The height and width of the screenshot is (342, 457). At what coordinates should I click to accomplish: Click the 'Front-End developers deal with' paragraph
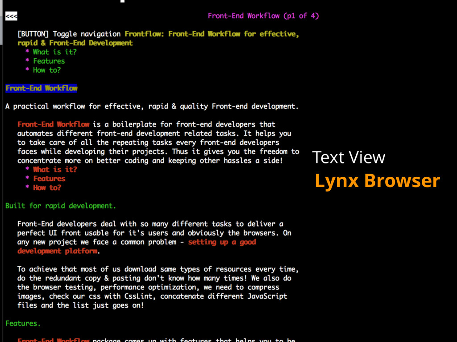click(154, 238)
